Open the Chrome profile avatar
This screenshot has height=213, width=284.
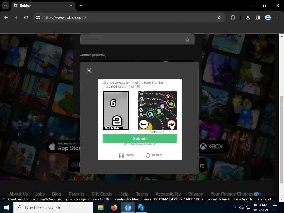click(x=268, y=17)
